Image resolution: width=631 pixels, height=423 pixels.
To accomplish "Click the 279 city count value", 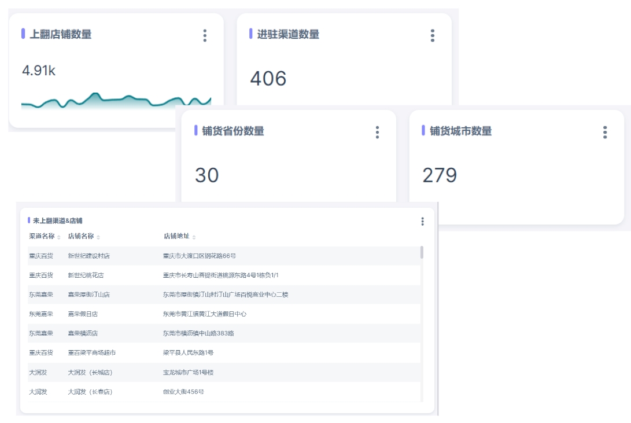I will coord(440,175).
